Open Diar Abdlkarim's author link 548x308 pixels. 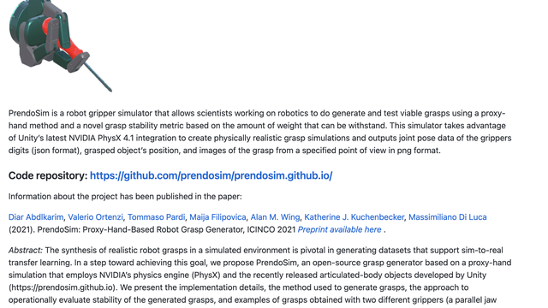(x=36, y=217)
